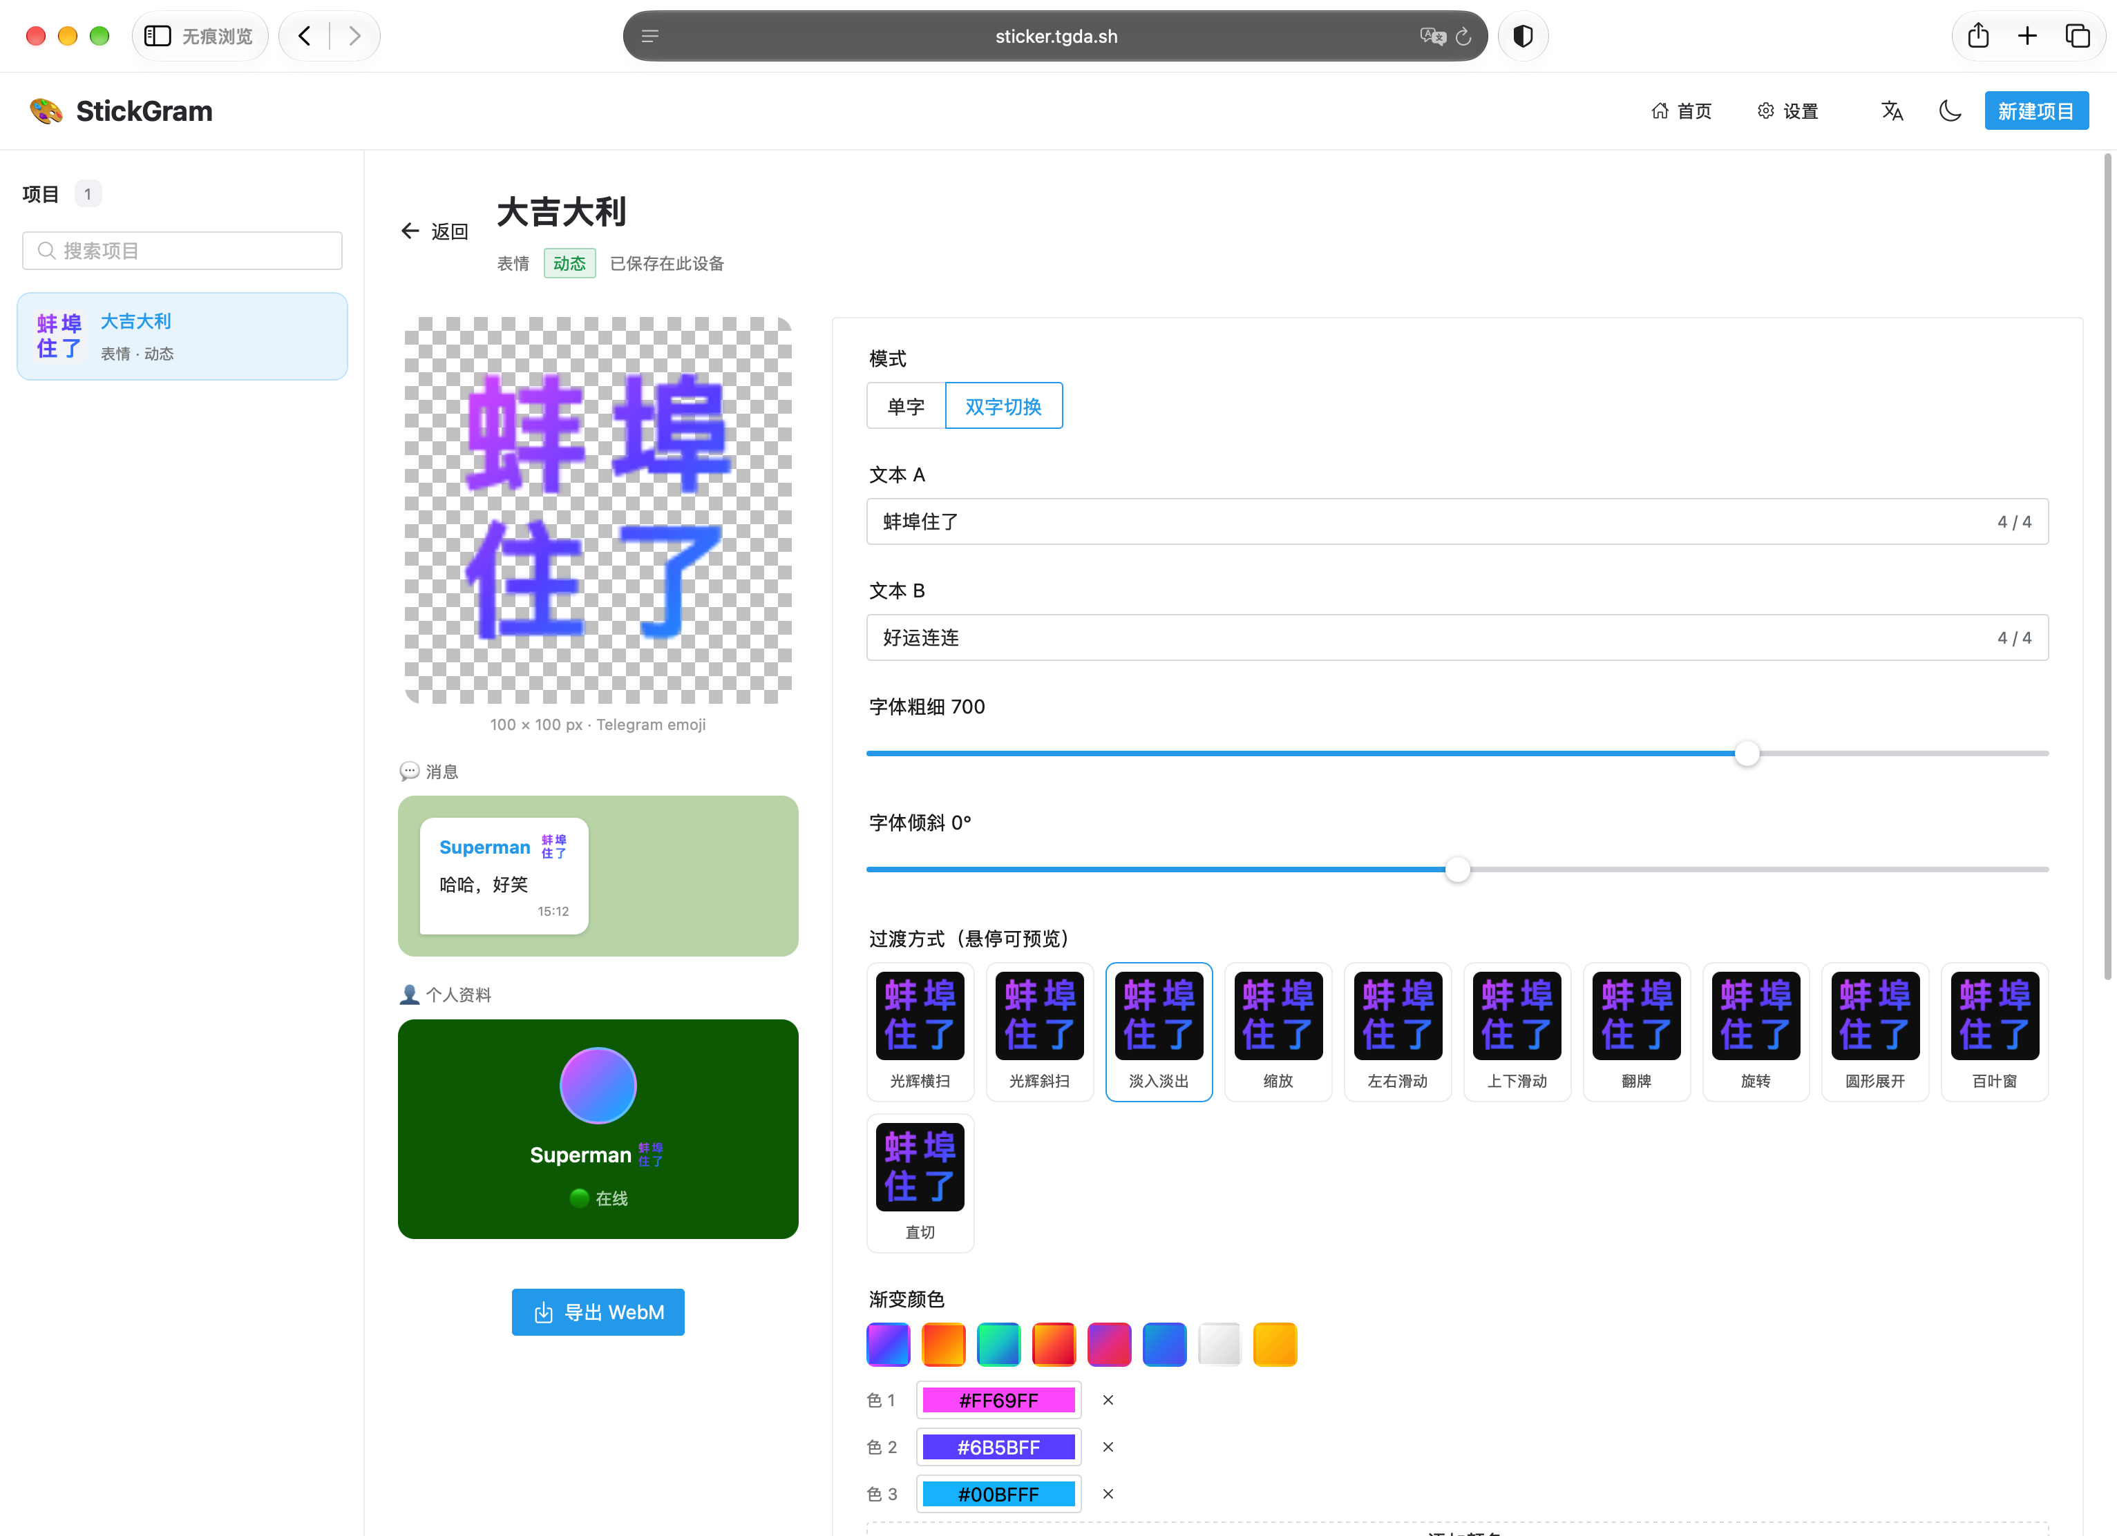Click 文本 A input field
This screenshot has height=1536, width=2117.
[1457, 521]
